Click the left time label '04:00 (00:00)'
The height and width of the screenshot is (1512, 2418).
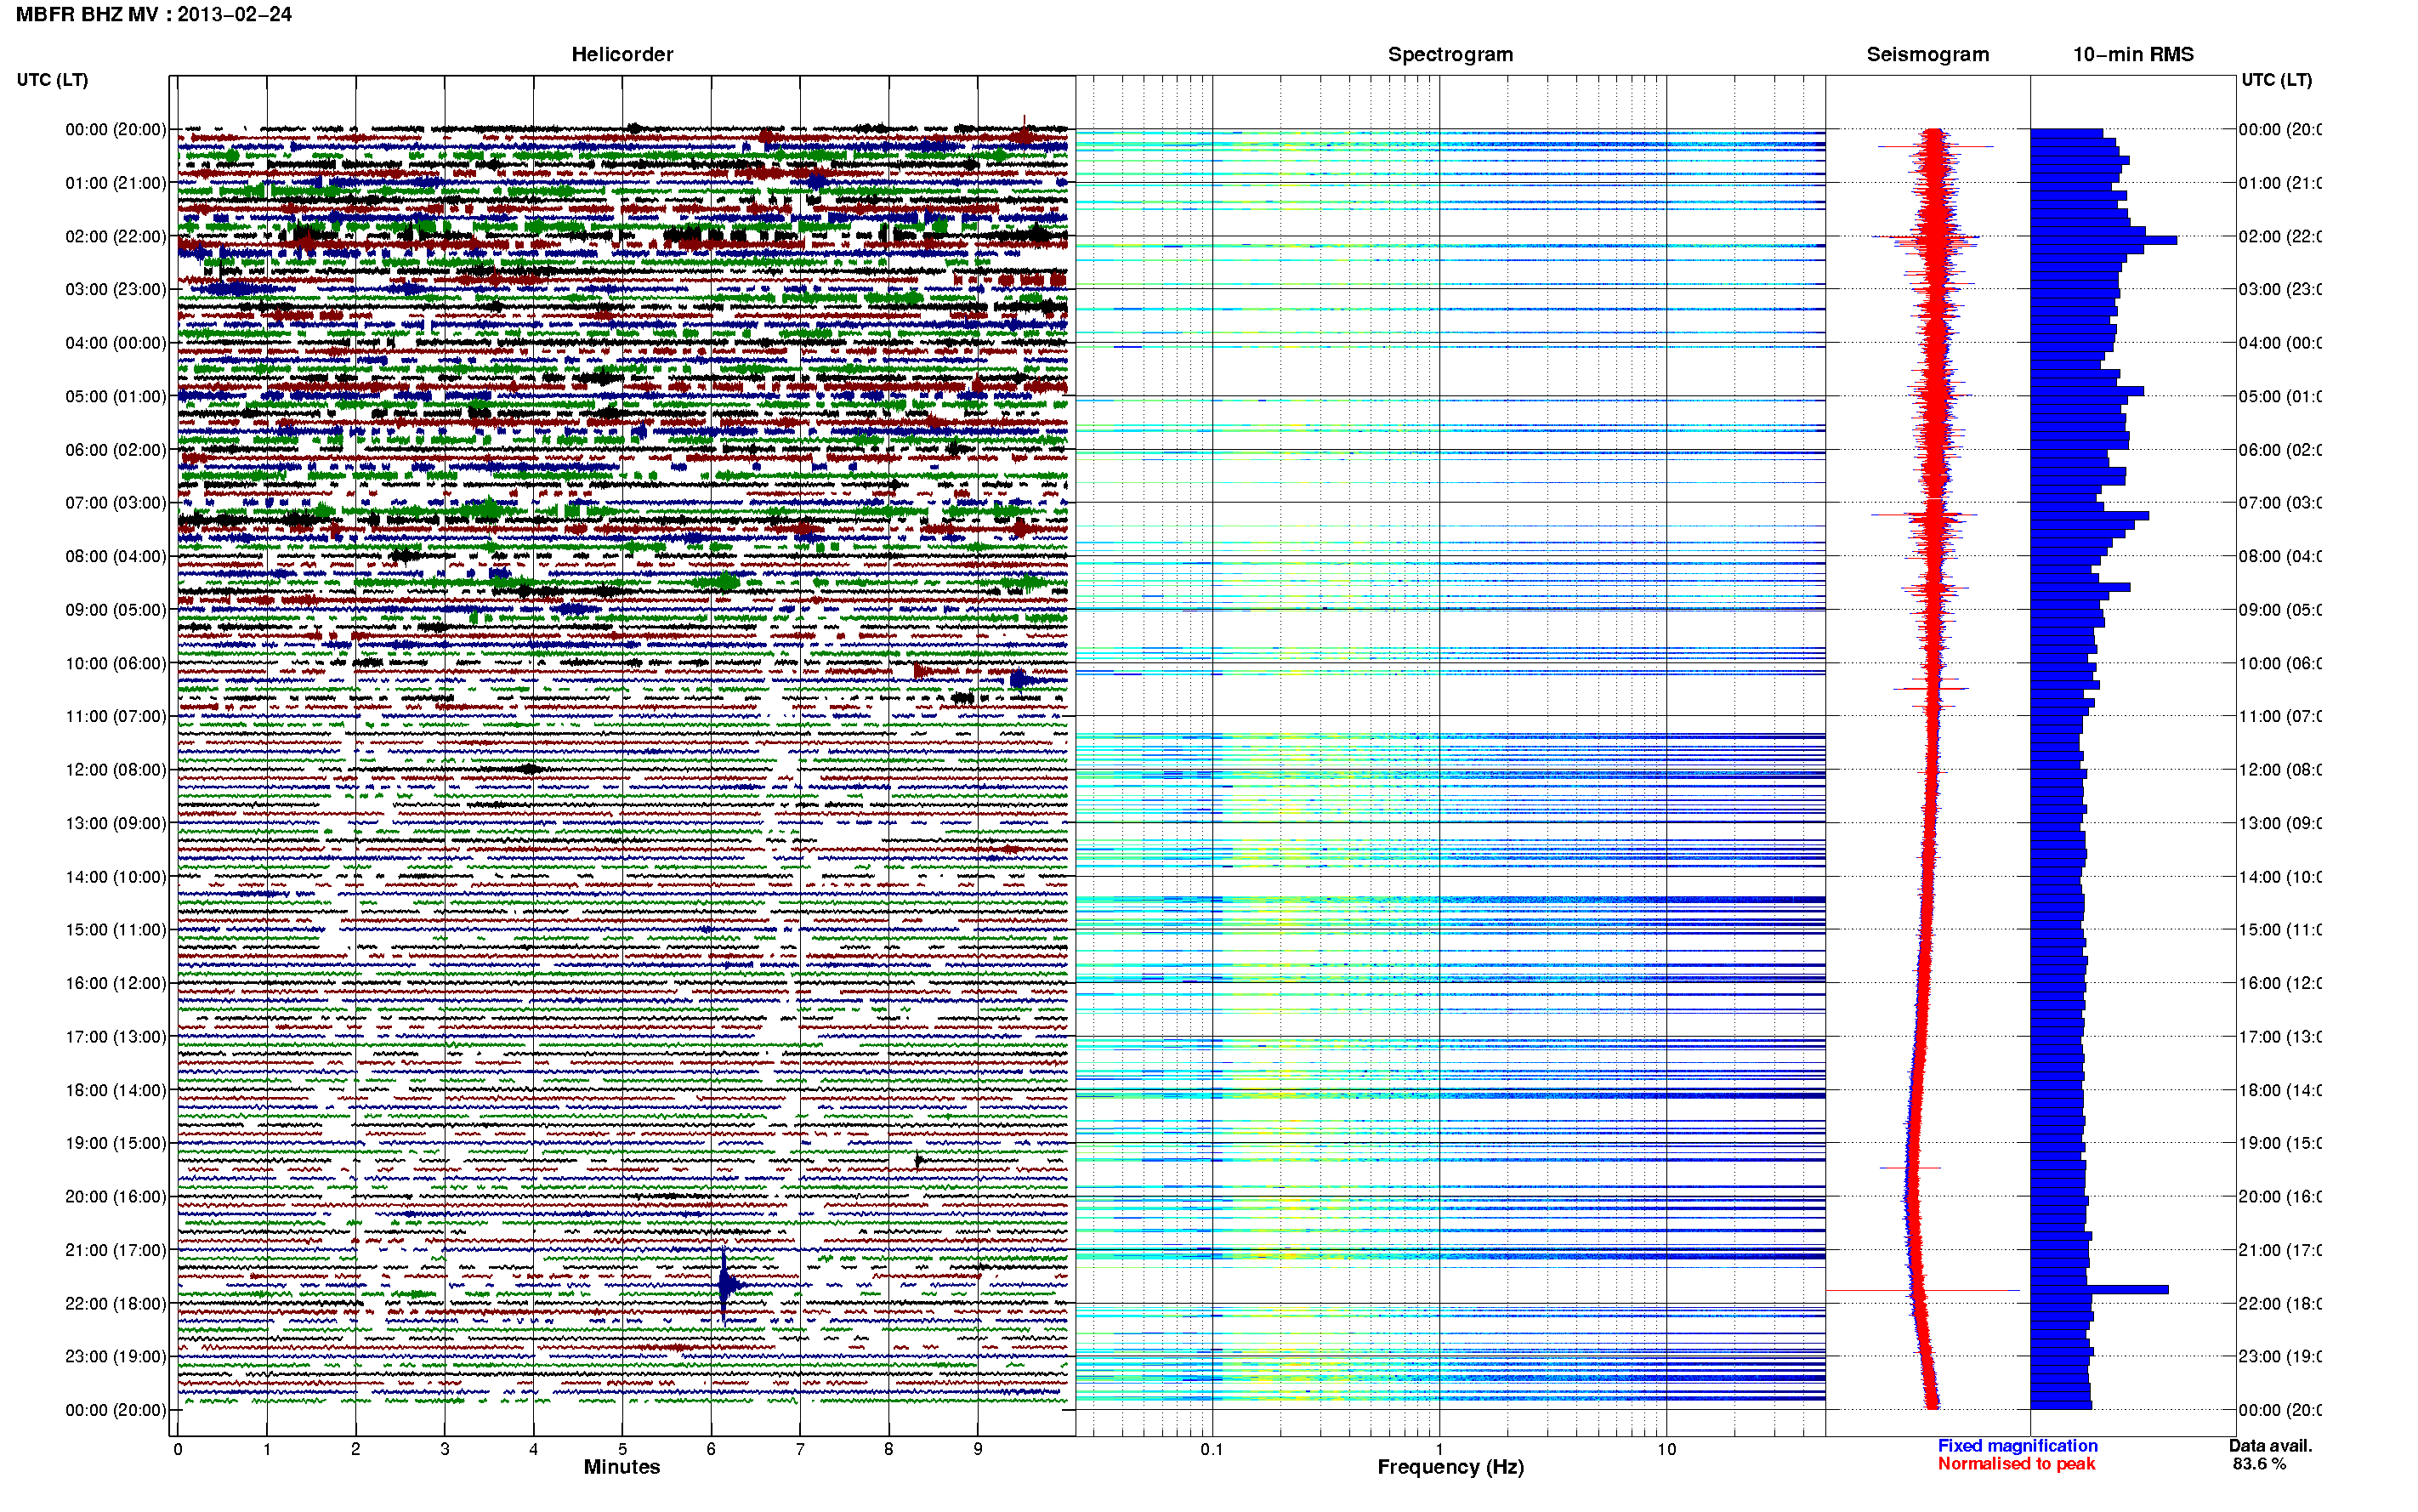[x=116, y=343]
